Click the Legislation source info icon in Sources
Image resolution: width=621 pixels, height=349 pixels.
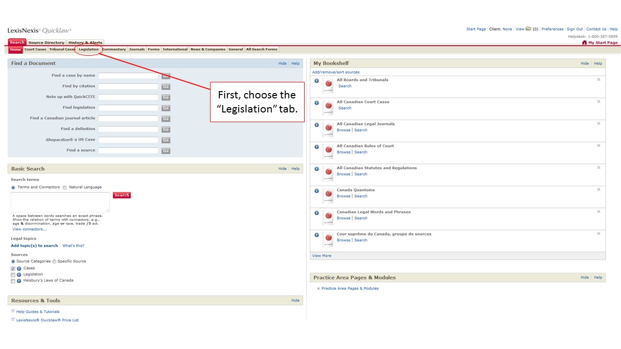pyautogui.click(x=19, y=275)
